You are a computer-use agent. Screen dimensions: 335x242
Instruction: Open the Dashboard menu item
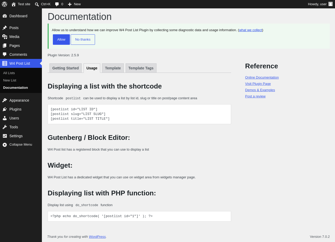click(x=21, y=16)
